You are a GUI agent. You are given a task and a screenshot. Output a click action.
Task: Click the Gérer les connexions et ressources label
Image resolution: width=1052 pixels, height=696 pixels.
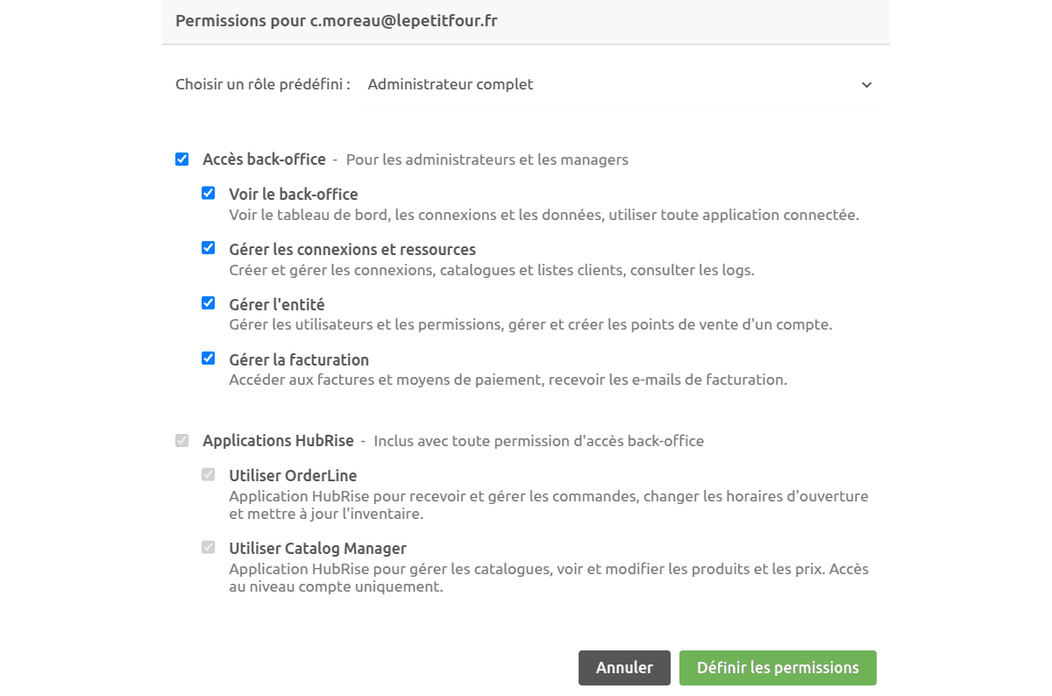tap(352, 250)
